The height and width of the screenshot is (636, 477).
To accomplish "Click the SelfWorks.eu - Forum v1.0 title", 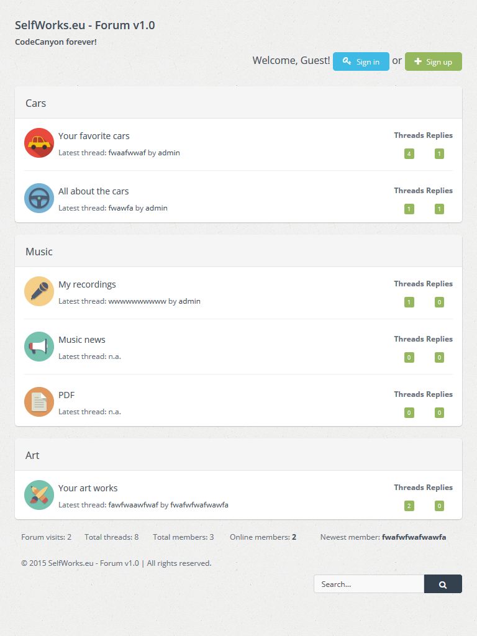I will [85, 25].
